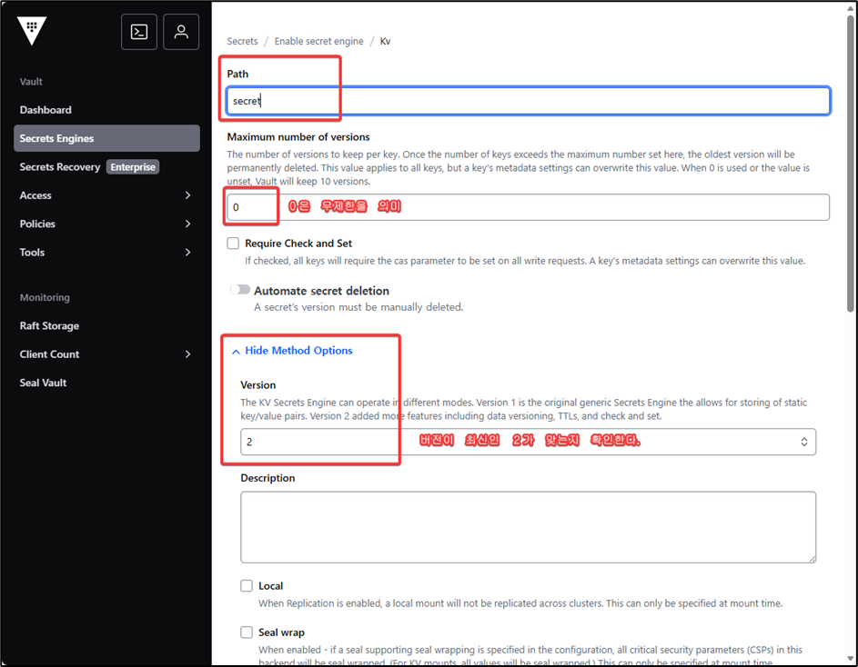Viewport: 858px width, 667px height.
Task: Open Raft Storage in sidebar
Action: tap(49, 326)
